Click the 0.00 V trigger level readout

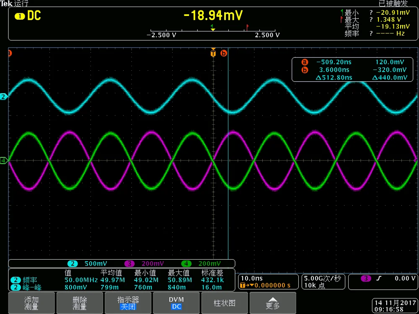coord(405,278)
